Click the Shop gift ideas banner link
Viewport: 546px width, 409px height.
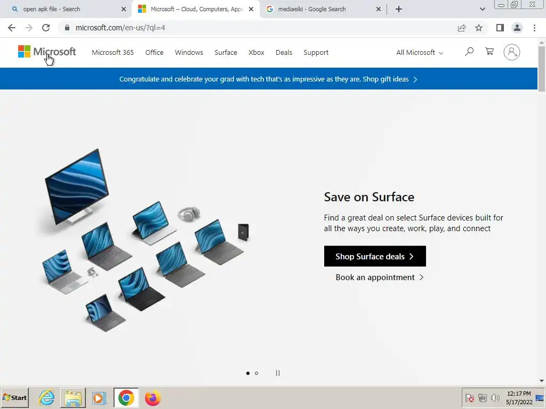point(390,79)
